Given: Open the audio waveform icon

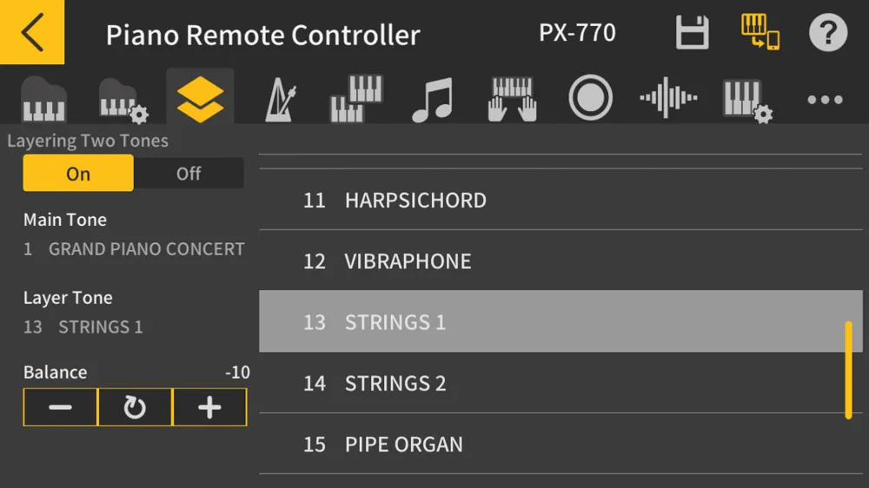Looking at the screenshot, I should (668, 98).
